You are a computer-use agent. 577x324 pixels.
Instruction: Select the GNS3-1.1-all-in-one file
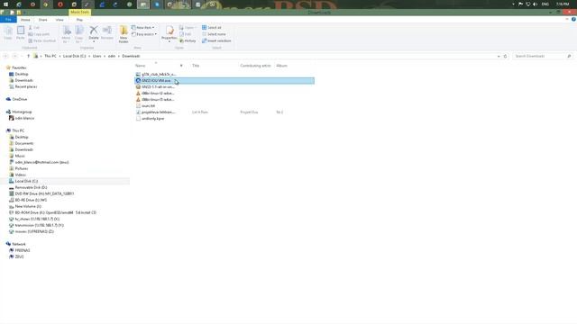[x=155, y=87]
